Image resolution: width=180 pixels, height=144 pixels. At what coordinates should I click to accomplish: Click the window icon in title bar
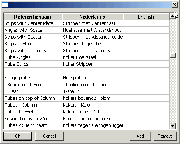[x=5, y=5]
